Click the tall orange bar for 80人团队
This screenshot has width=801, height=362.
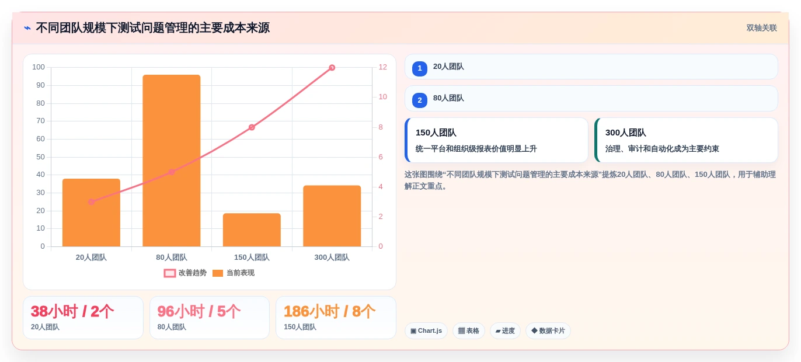[172, 161]
